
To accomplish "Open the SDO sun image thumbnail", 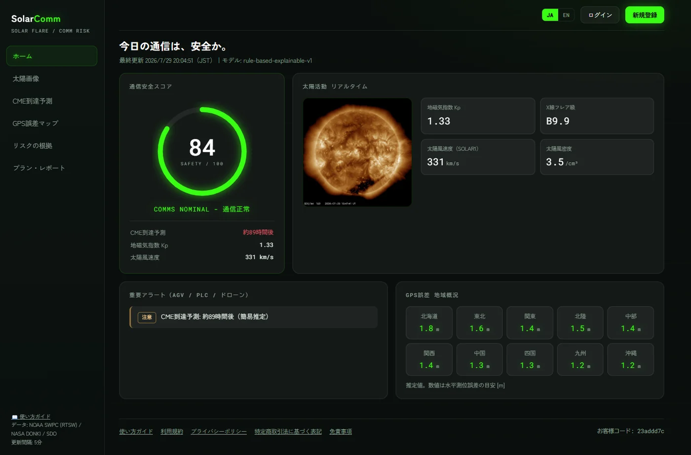I will [357, 152].
